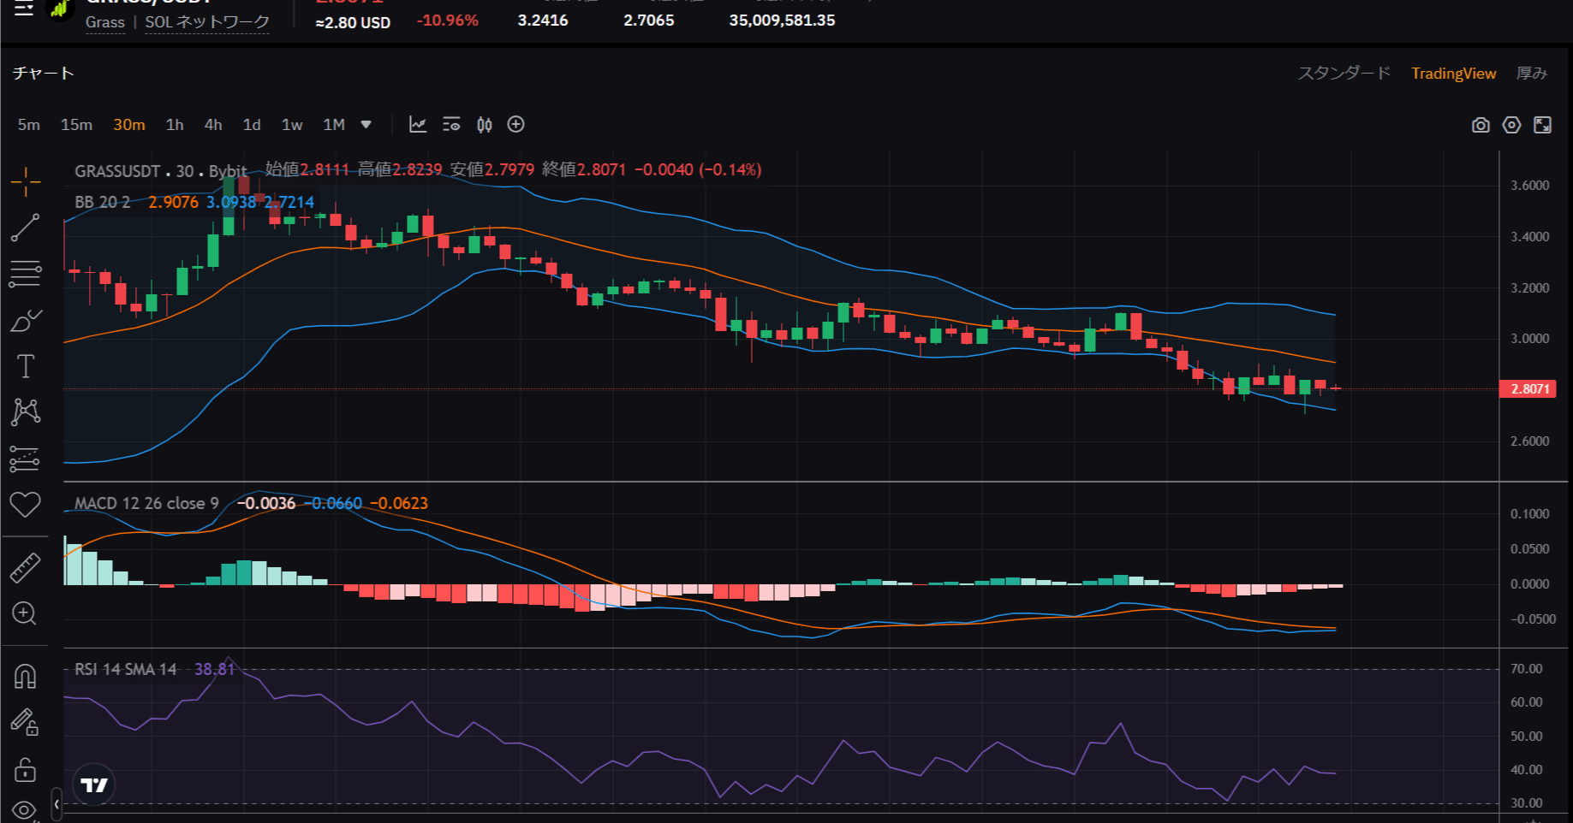
Task: Switch to スタンダード chart view
Action: (1344, 74)
